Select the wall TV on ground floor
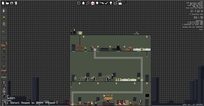Screen dimensions: 204x106 (x=147, y=96)
